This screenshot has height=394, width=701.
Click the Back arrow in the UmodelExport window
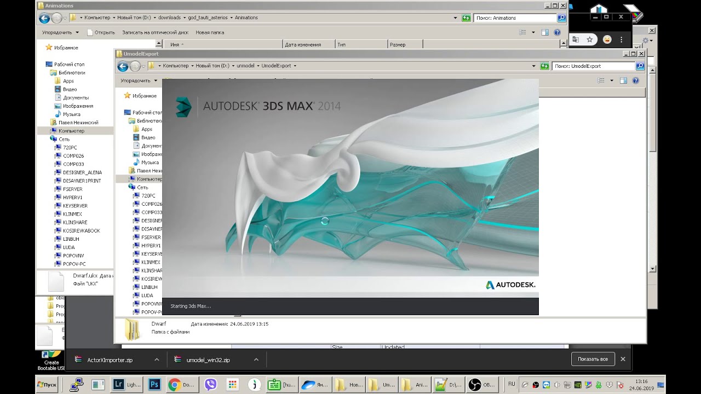pyautogui.click(x=123, y=66)
